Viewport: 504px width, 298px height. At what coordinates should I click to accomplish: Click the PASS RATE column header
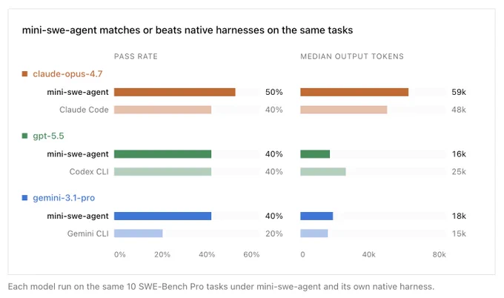point(136,56)
